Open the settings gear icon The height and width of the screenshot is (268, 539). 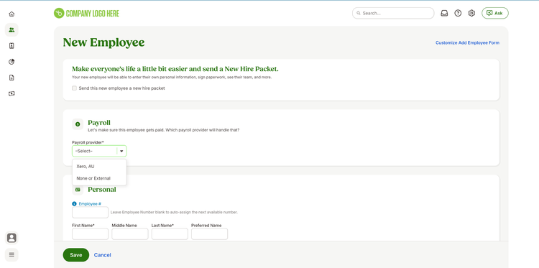click(x=471, y=14)
